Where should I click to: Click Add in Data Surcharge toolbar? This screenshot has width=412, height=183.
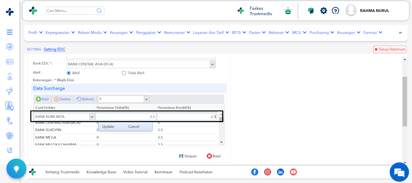(42, 99)
